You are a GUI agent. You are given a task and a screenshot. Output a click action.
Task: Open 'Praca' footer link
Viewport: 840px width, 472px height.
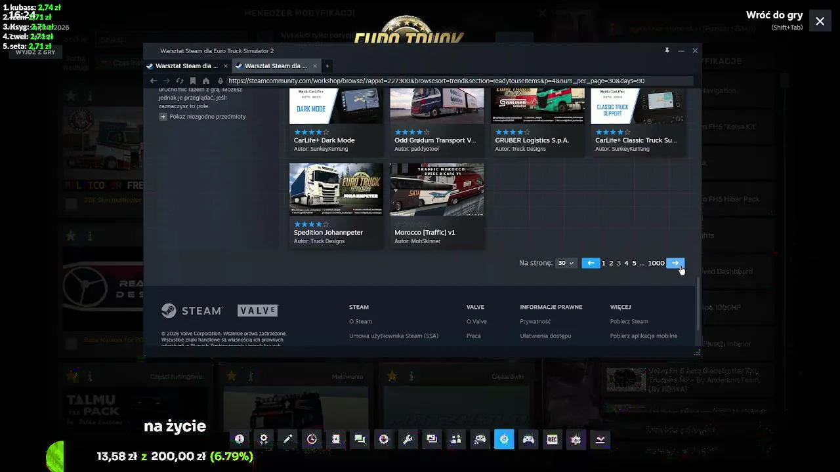(474, 336)
